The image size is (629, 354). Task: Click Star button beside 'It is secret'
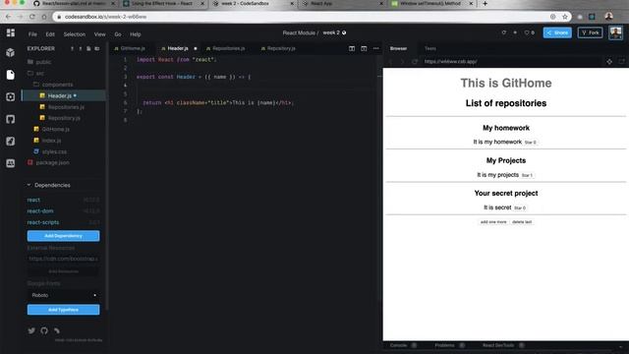click(520, 207)
